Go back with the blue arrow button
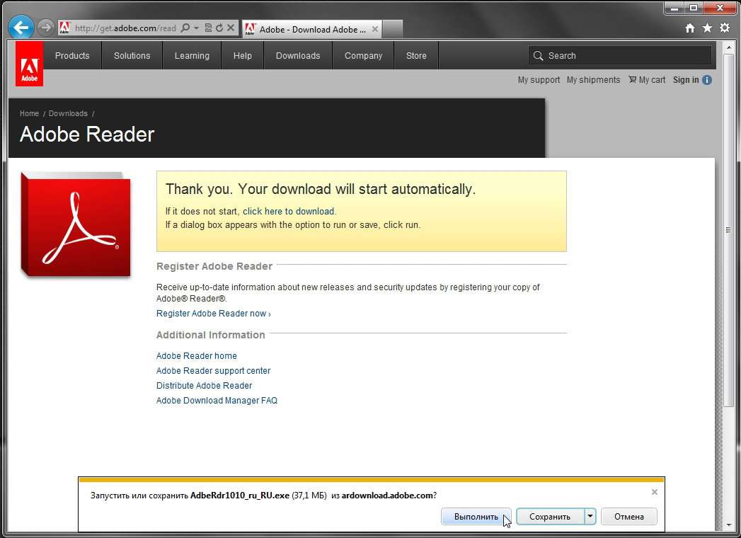Image resolution: width=741 pixels, height=538 pixels. (21, 28)
